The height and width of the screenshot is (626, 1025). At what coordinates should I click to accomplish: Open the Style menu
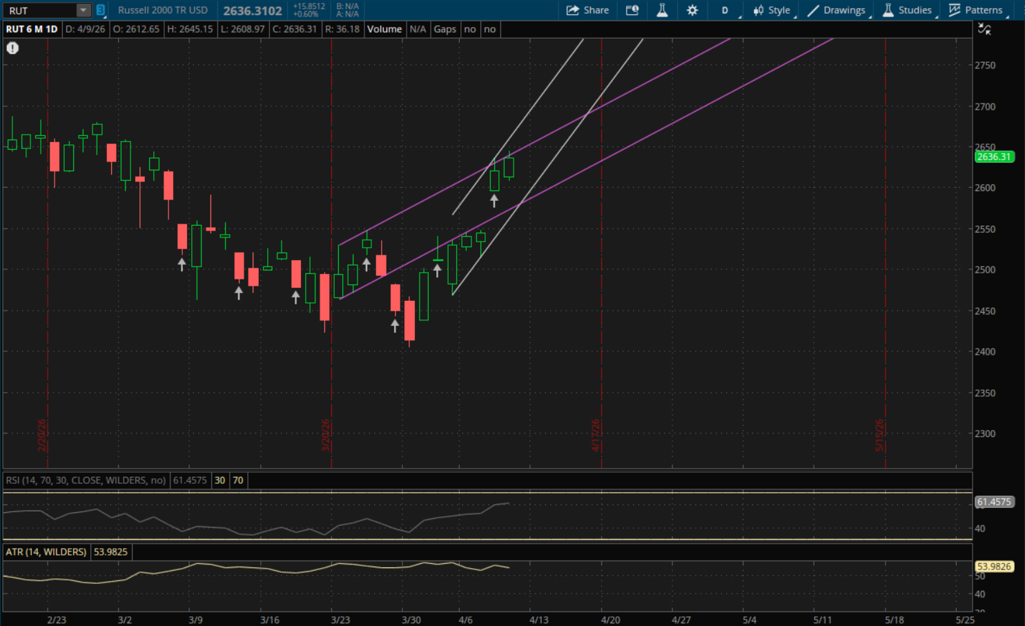tap(772, 10)
